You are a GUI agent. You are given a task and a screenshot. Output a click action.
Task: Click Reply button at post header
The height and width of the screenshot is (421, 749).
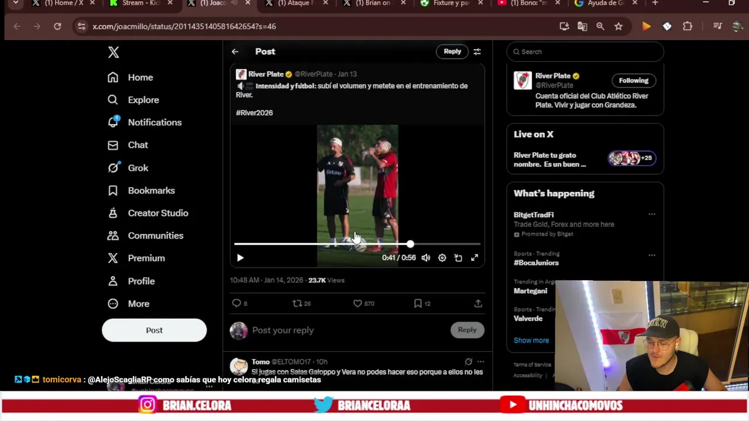coord(452,51)
